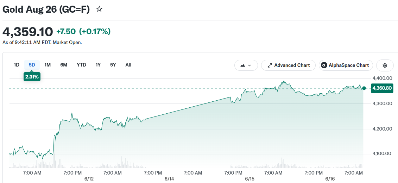
Task: Click the 2.31% performance badge
Action: tap(32, 77)
